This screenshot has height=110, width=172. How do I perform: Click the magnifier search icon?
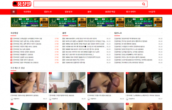(144, 4)
